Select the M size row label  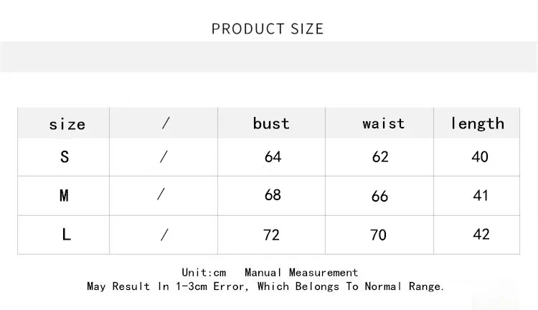(64, 196)
